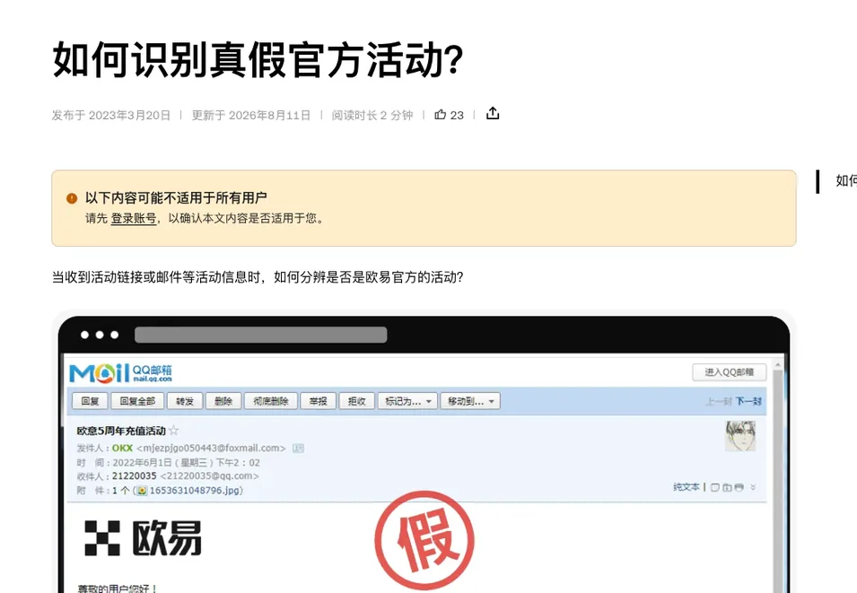
Task: Click the QQ邮箱 Mail logo
Action: [121, 372]
